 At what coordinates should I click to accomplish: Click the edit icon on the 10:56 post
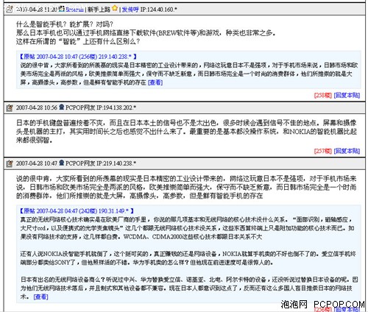coord(10,107)
